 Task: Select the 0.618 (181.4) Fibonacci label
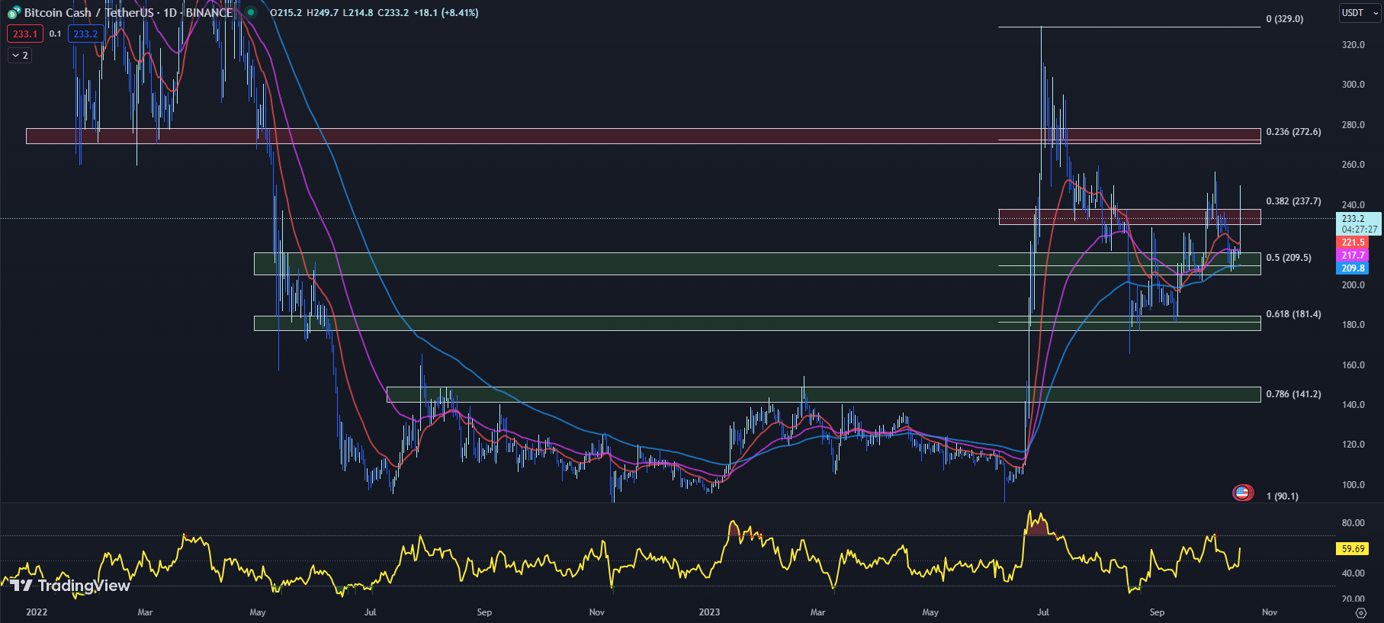[x=1293, y=314]
